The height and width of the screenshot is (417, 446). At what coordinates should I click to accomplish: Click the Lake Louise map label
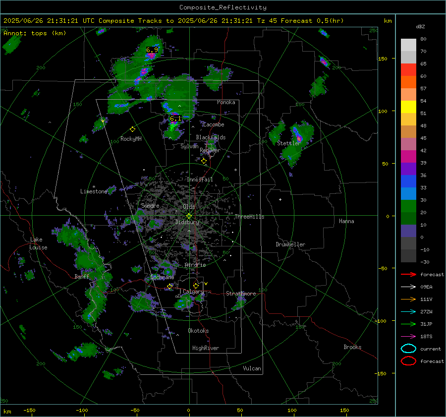38,243
